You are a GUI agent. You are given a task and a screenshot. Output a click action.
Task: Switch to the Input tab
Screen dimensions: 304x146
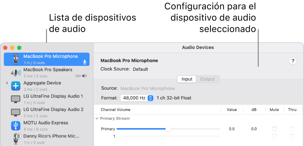coord(187,79)
